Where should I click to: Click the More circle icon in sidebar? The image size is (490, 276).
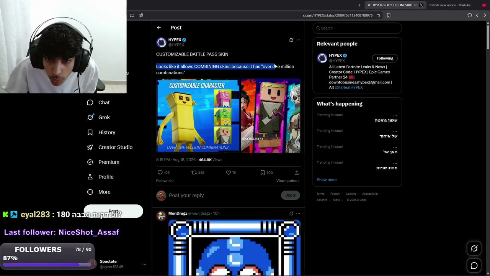90,192
